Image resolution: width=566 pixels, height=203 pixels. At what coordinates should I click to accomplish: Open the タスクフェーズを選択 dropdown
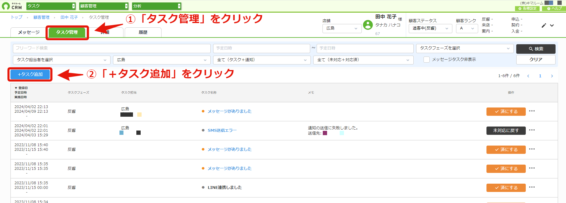465,48
